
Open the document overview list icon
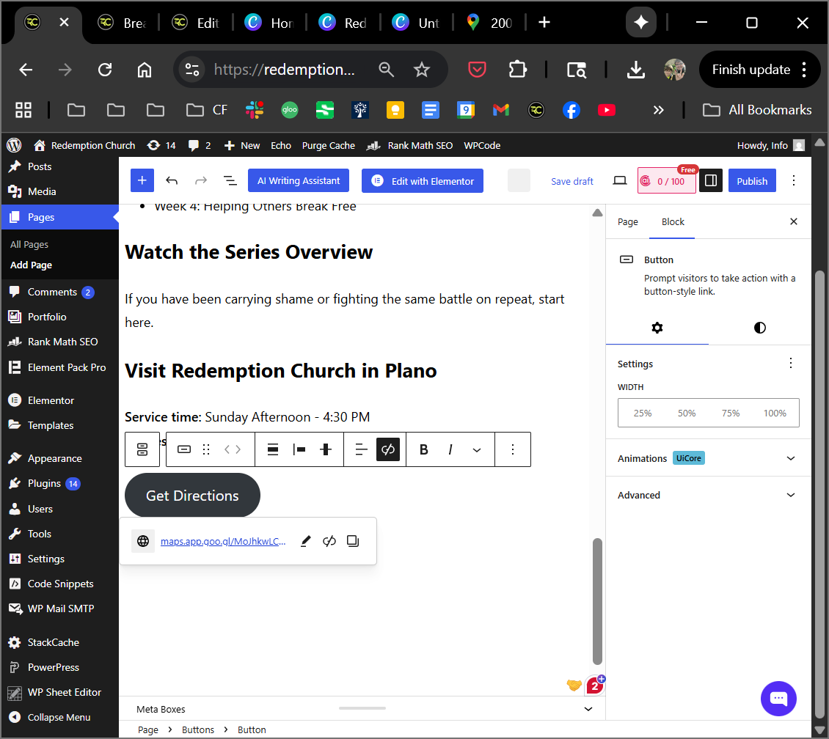click(x=230, y=181)
